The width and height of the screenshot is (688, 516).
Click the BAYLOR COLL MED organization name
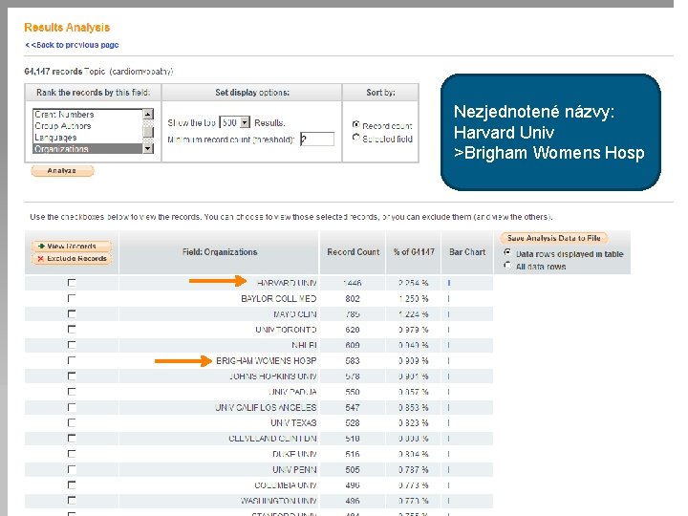(279, 299)
